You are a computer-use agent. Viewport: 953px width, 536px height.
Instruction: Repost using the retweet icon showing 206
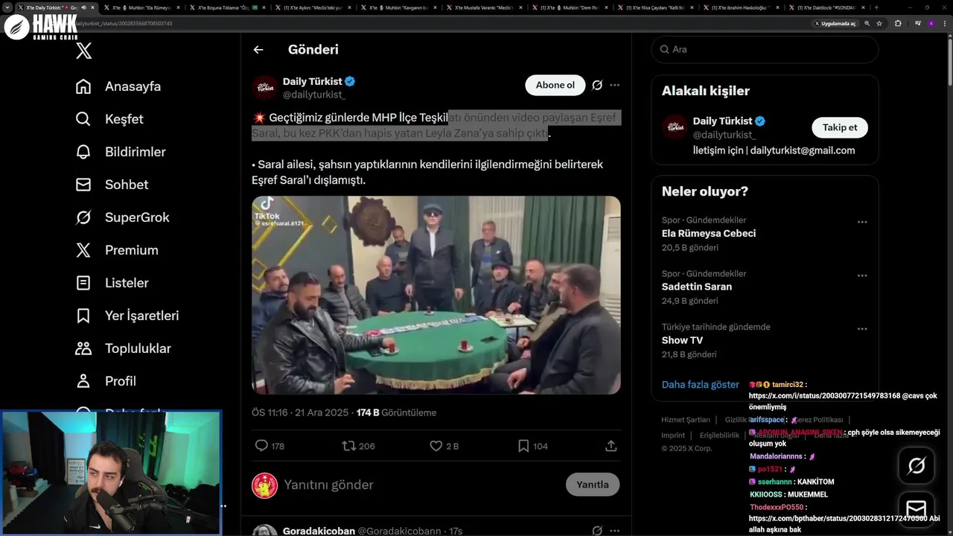(348, 446)
